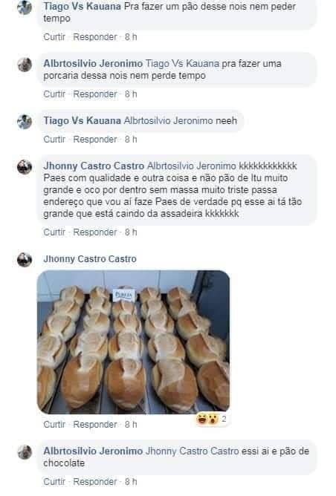Image resolution: width=336 pixels, height=496 pixels.
Task: Open Albrtosilvio Jeronimo's avatar on 'porcaria' comment
Action: 25,65
